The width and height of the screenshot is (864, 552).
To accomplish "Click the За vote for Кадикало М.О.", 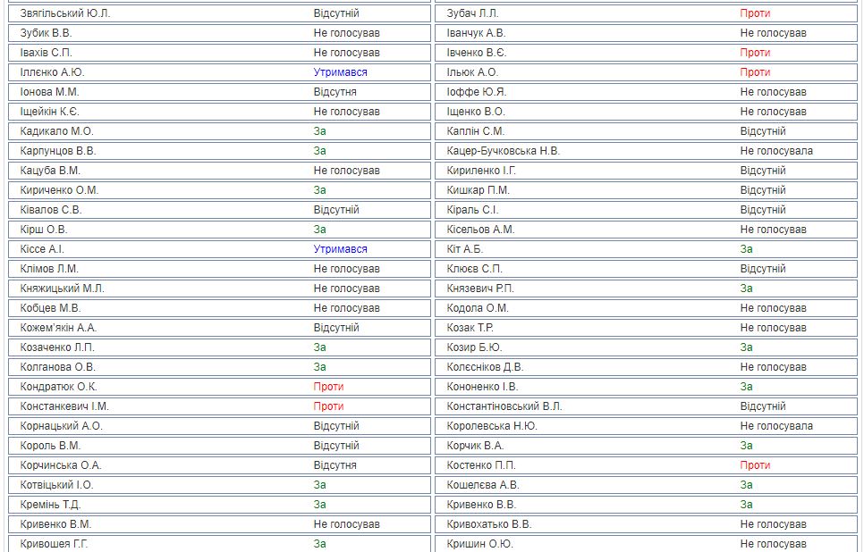I will [319, 131].
